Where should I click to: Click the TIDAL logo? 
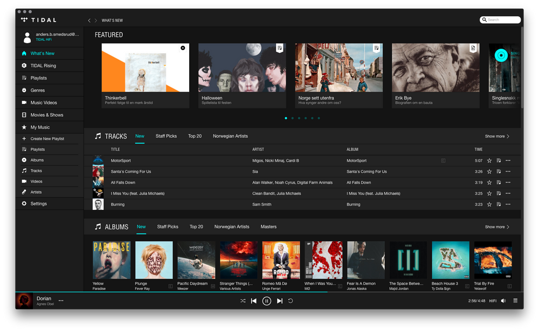38,20
